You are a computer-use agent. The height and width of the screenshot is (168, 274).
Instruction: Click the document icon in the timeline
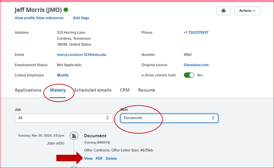pyautogui.click(x=74, y=136)
